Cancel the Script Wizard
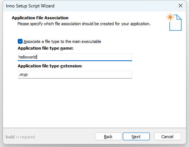This screenshot has width=189, height=147. [168, 137]
